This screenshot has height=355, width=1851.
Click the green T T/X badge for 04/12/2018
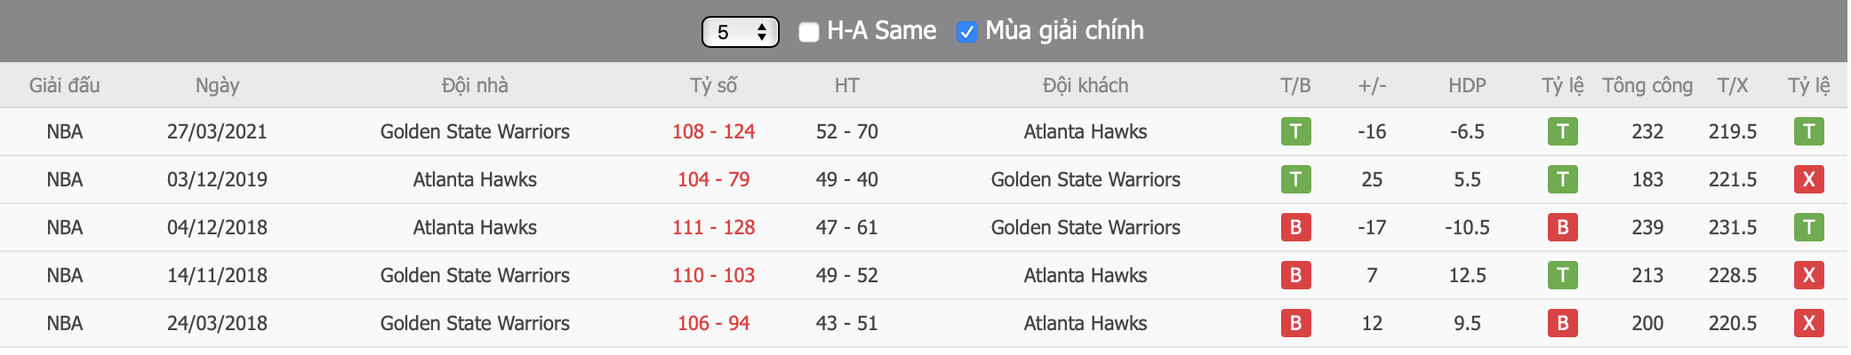coord(1808,227)
